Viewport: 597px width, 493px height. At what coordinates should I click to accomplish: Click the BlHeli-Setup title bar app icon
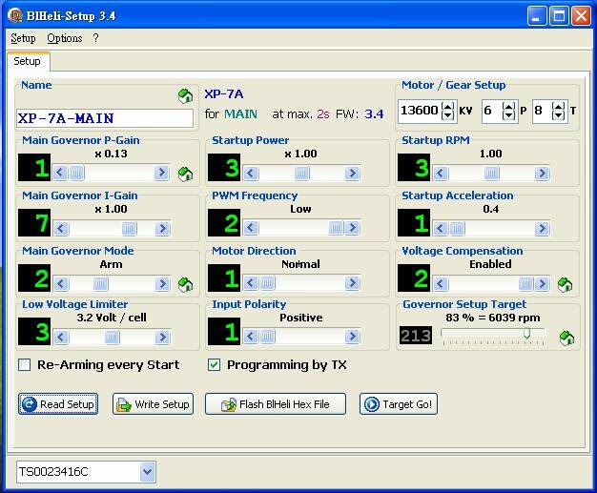[x=15, y=15]
